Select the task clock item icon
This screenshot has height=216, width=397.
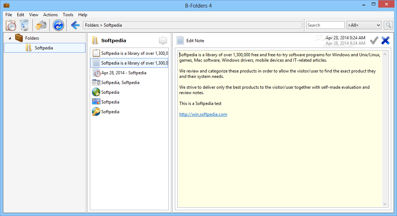(x=96, y=73)
